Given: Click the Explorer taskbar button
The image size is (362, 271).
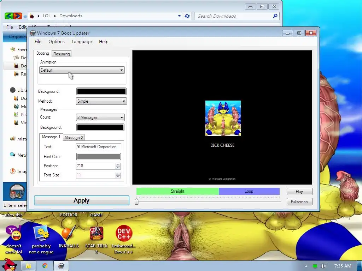Looking at the screenshot, I should pyautogui.click(x=29, y=266).
